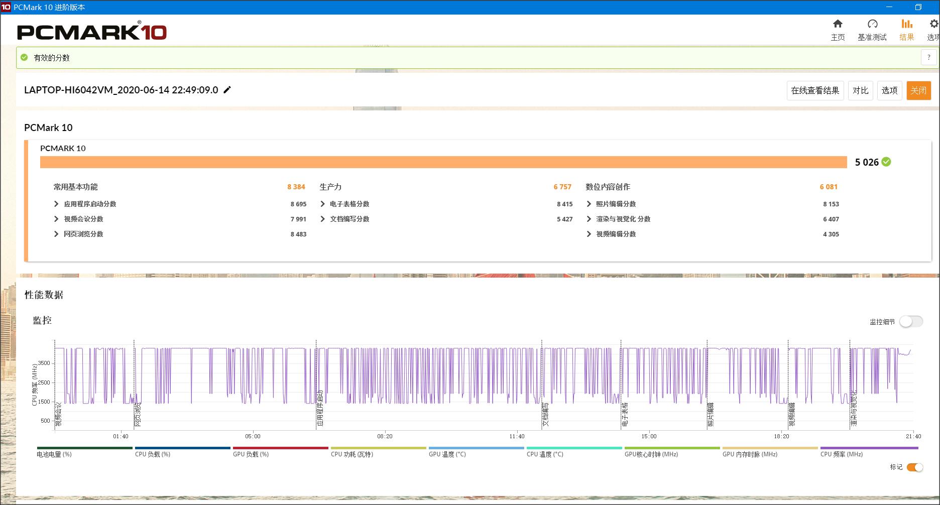Click the pencil icon to rename result
This screenshot has height=505, width=940.
[x=227, y=90]
